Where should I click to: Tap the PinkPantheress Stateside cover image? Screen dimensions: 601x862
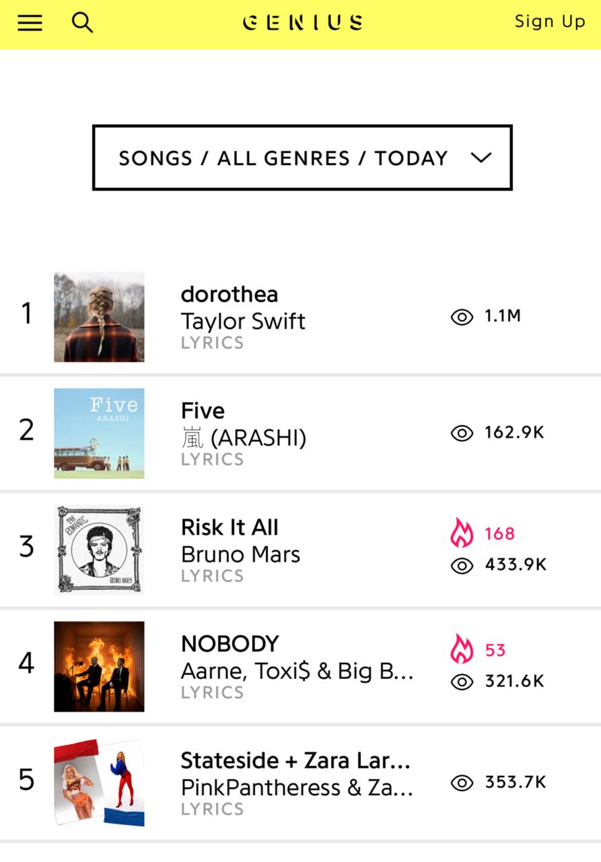[99, 783]
